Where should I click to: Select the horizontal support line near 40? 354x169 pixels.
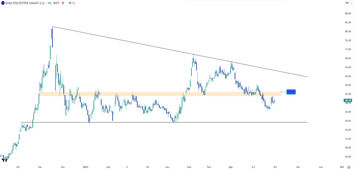164,122
